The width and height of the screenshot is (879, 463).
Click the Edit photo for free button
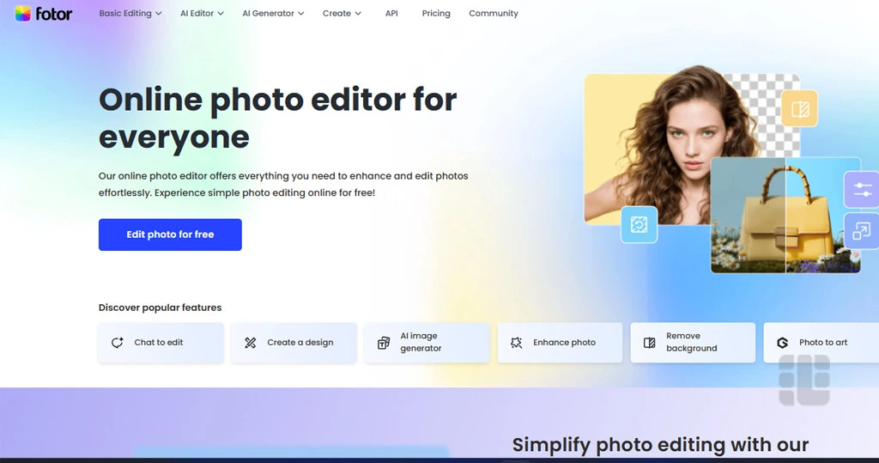point(170,235)
